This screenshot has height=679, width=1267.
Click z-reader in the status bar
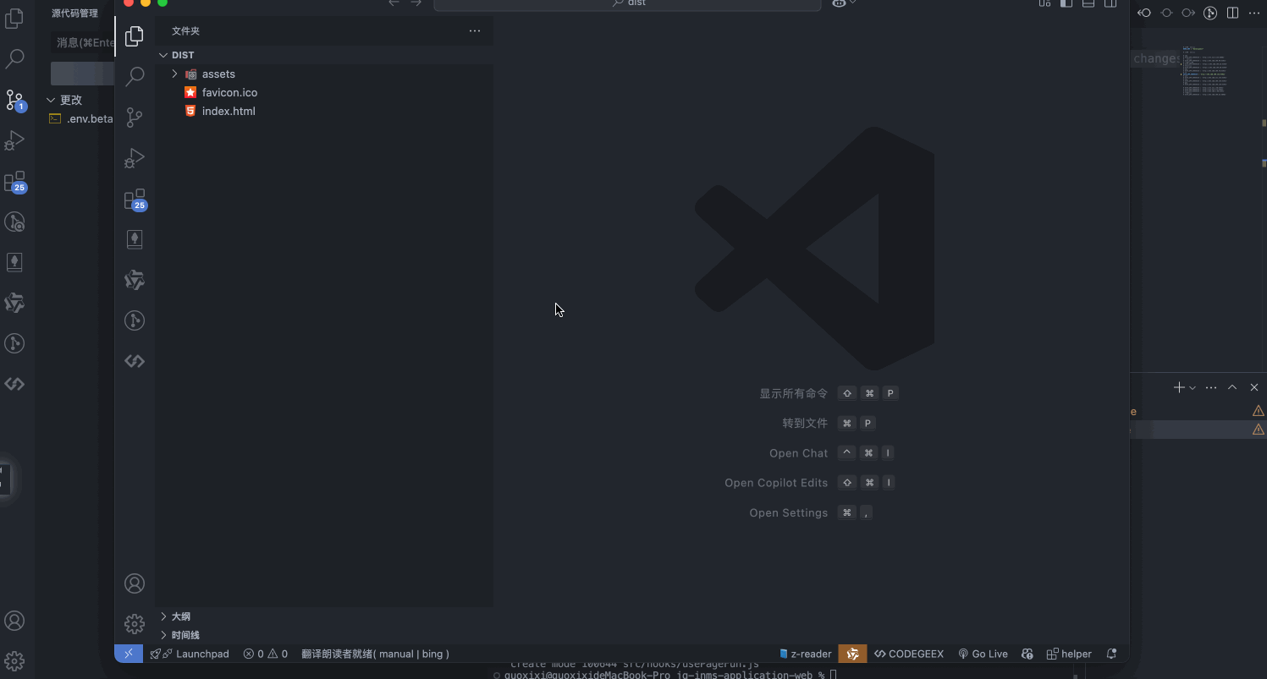pyautogui.click(x=805, y=654)
